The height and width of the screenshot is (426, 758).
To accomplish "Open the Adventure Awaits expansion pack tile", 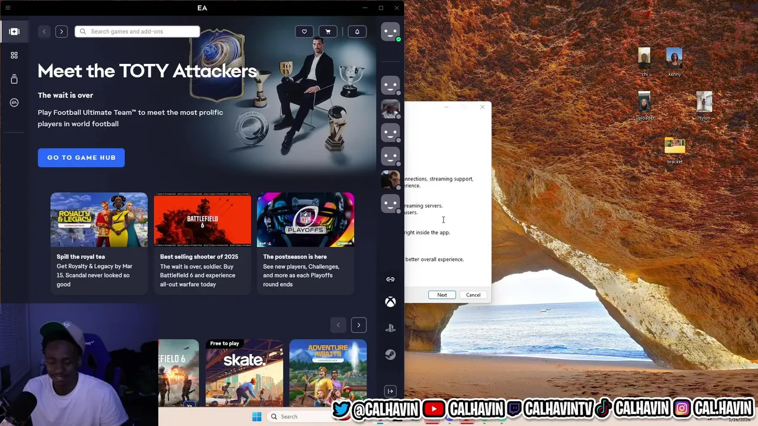I will (328, 373).
